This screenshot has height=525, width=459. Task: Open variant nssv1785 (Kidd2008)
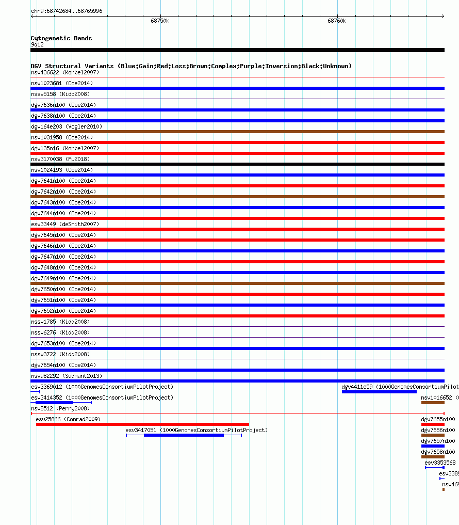point(60,322)
